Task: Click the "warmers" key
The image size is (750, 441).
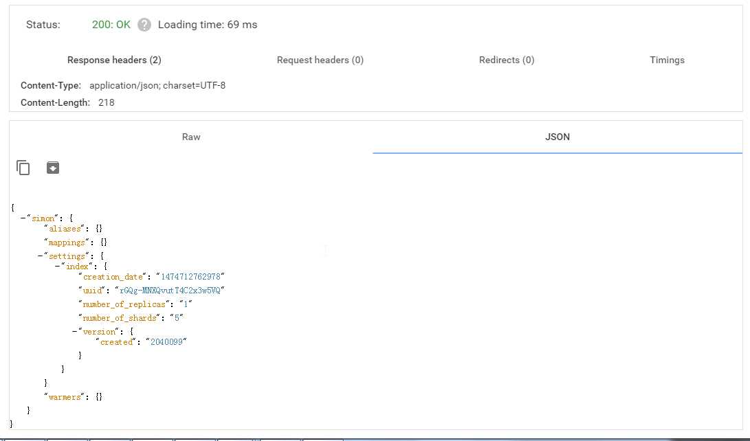Action: coord(64,396)
